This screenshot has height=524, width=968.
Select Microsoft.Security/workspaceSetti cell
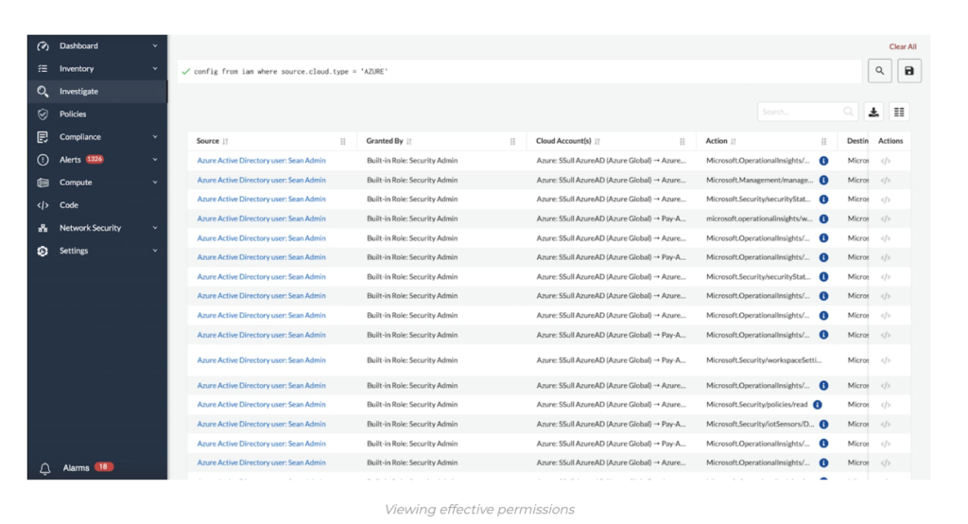(764, 360)
